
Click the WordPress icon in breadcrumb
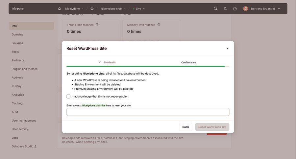[92, 9]
